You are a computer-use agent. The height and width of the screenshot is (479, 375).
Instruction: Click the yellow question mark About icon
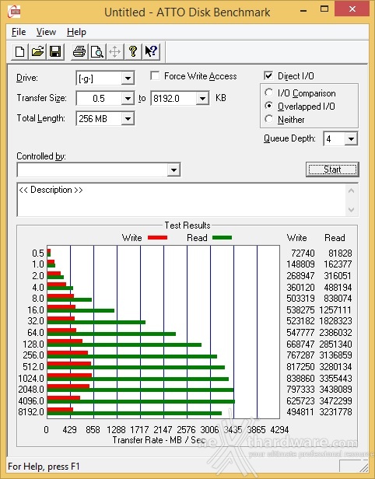[x=133, y=51]
